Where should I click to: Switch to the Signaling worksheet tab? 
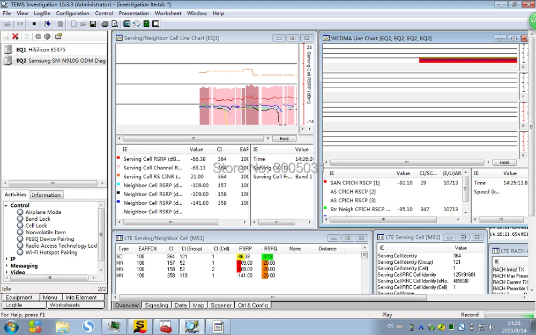(156, 306)
